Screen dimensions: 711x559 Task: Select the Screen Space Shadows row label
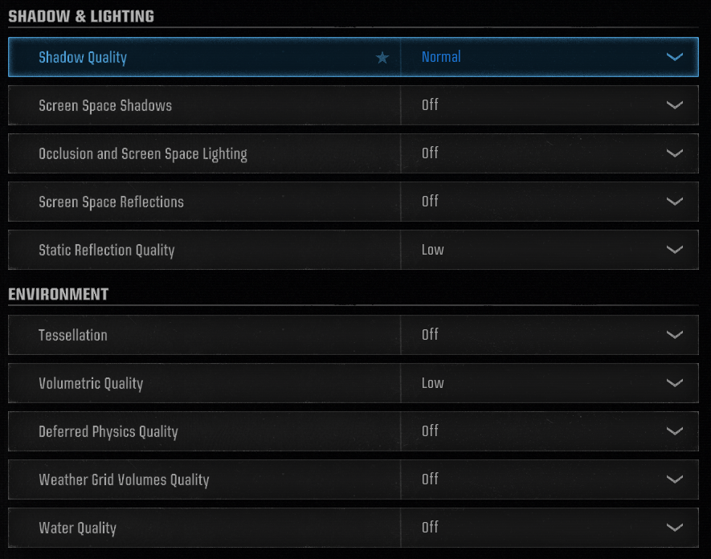tap(105, 106)
